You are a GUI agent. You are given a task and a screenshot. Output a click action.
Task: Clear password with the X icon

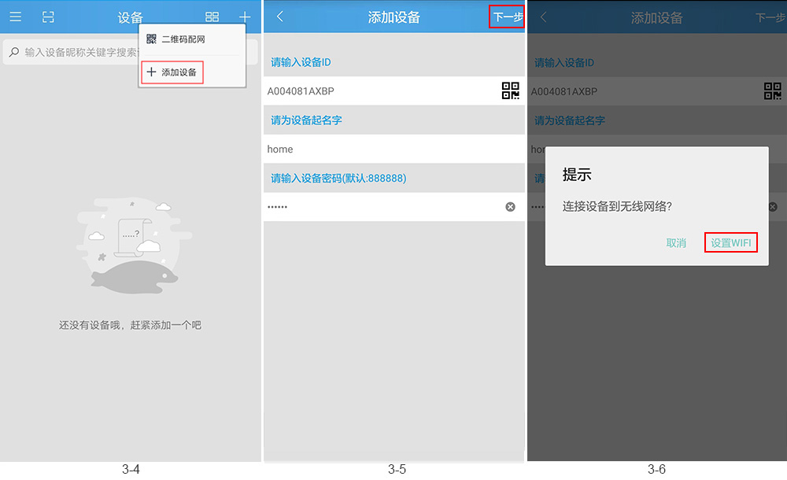click(x=511, y=207)
